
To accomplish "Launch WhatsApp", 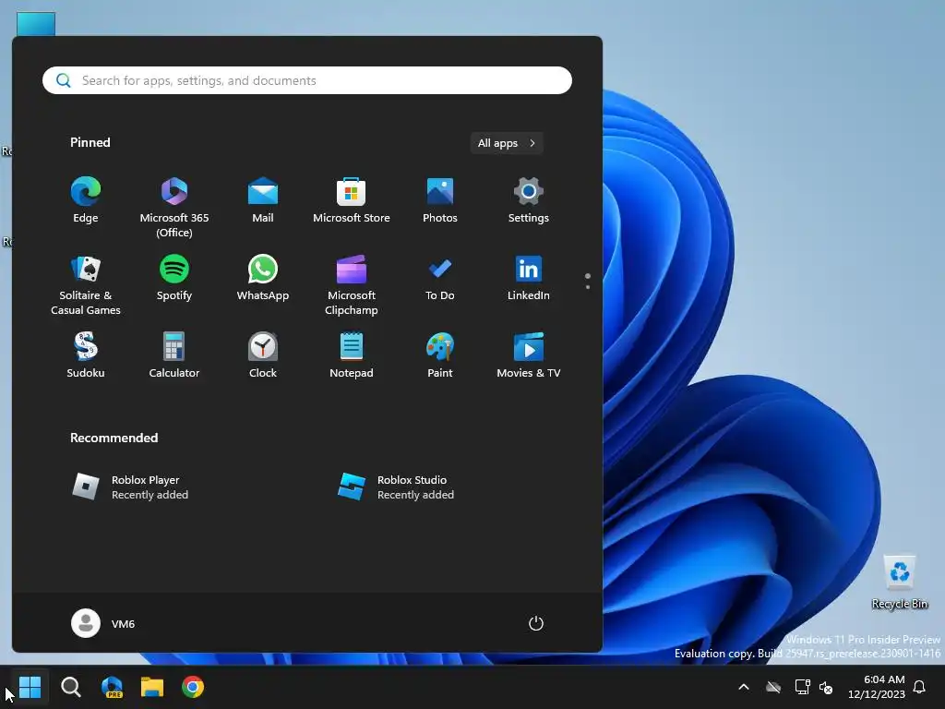I will (263, 278).
